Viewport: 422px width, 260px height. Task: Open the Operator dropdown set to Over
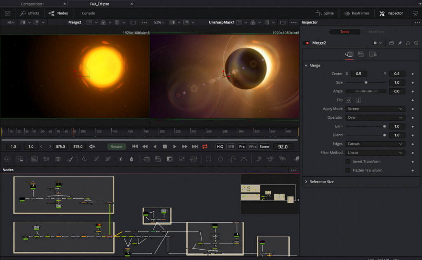(375, 117)
